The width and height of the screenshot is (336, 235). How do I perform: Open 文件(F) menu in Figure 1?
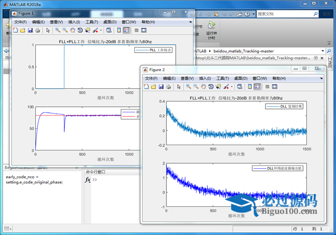[x=20, y=22]
